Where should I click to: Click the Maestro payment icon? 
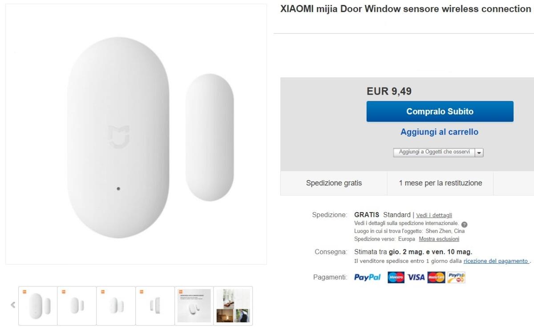pyautogui.click(x=396, y=277)
